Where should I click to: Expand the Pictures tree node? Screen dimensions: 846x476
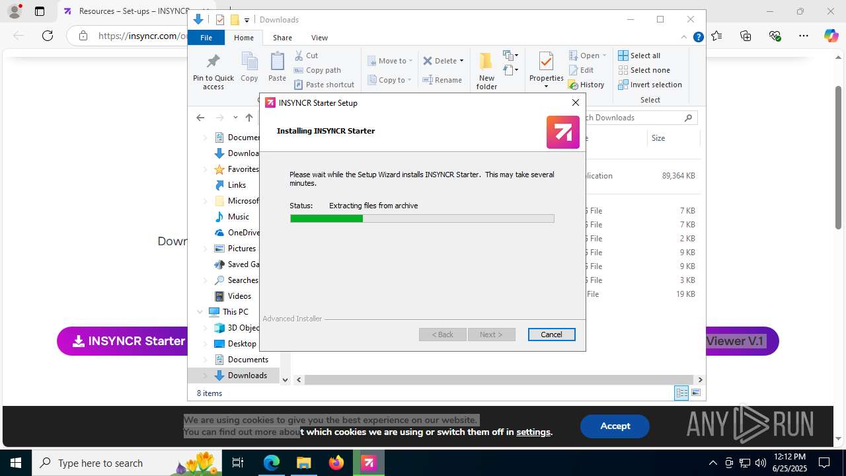tap(205, 249)
